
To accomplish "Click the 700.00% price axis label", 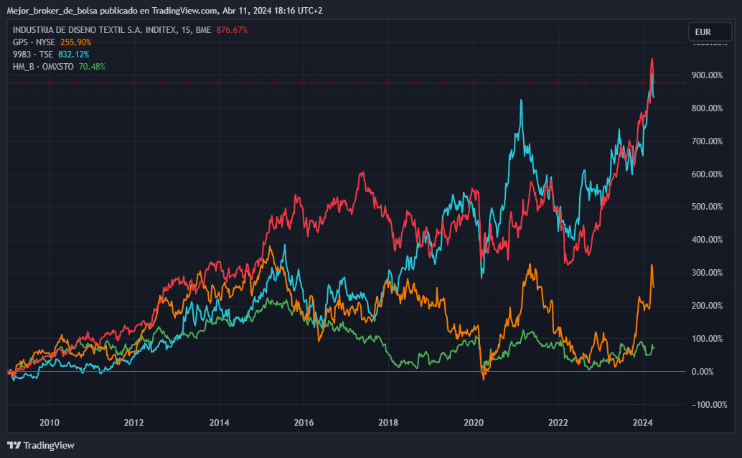I will point(707,141).
